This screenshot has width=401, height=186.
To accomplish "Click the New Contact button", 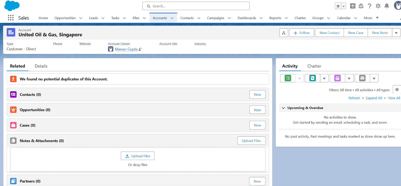I will tap(330, 33).
